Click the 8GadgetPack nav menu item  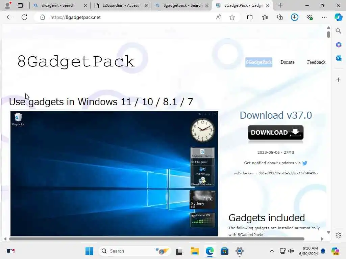(x=258, y=62)
